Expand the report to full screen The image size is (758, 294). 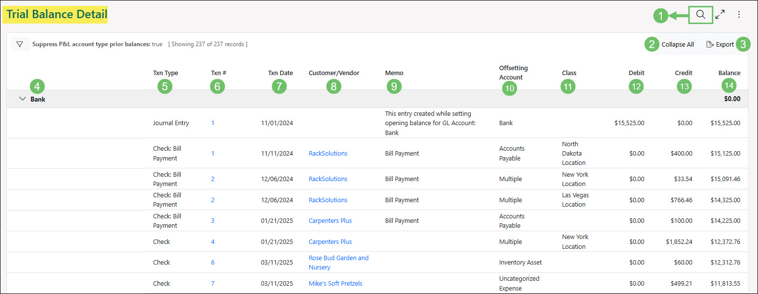720,15
